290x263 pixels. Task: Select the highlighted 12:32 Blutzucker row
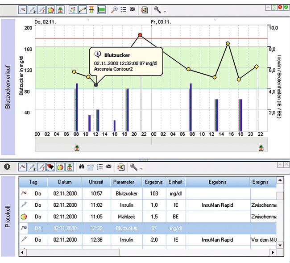click(148, 228)
